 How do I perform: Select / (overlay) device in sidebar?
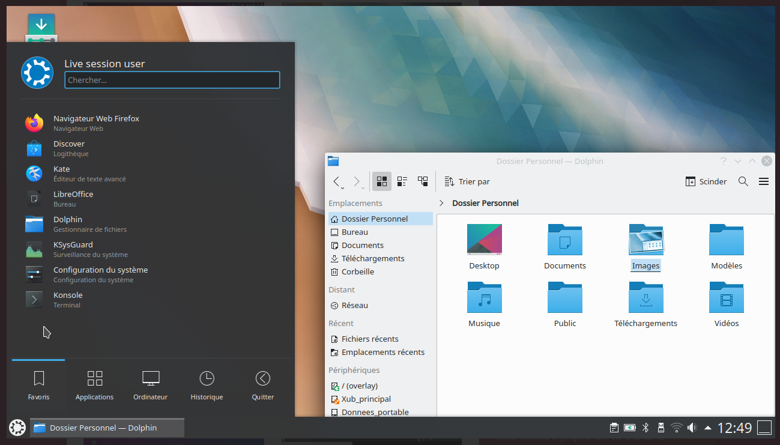coord(381,386)
